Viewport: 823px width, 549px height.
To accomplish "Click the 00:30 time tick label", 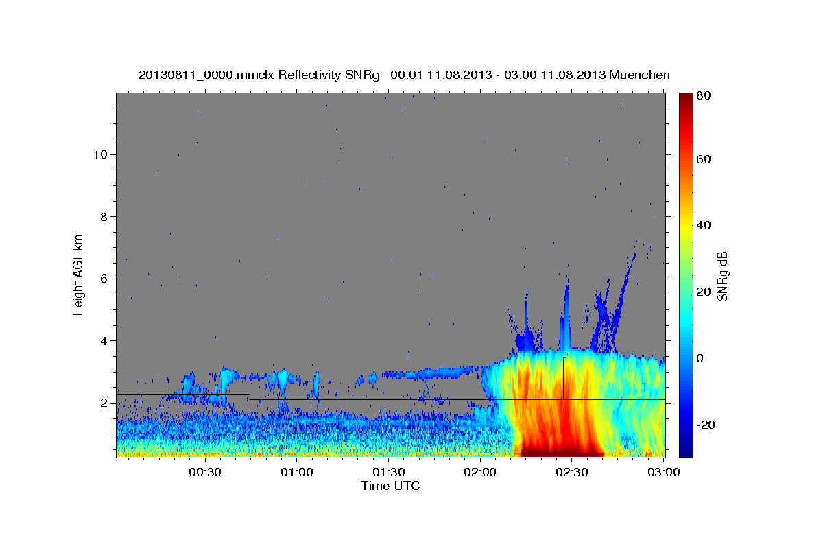I will 205,472.
